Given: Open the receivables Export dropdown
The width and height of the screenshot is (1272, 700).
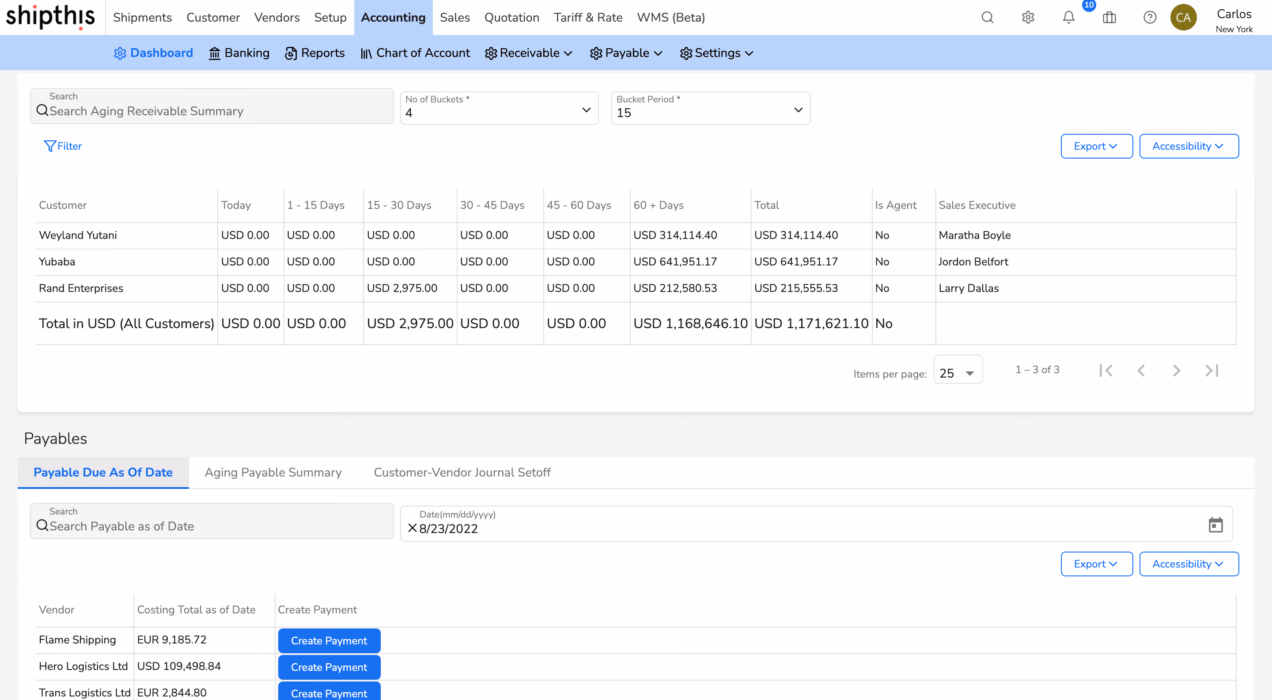Looking at the screenshot, I should click(1096, 146).
